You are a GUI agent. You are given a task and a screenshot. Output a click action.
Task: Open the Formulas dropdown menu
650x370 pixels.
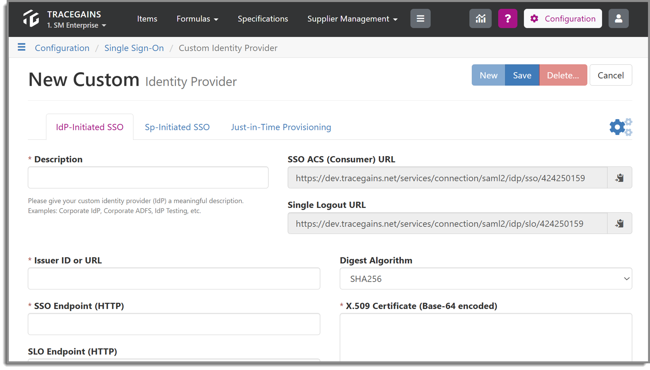pyautogui.click(x=197, y=19)
